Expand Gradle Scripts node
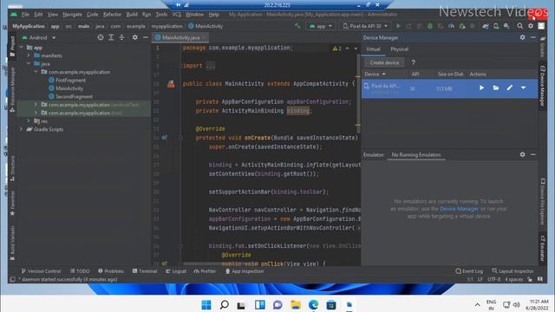This screenshot has width=555, height=312. pyautogui.click(x=22, y=129)
